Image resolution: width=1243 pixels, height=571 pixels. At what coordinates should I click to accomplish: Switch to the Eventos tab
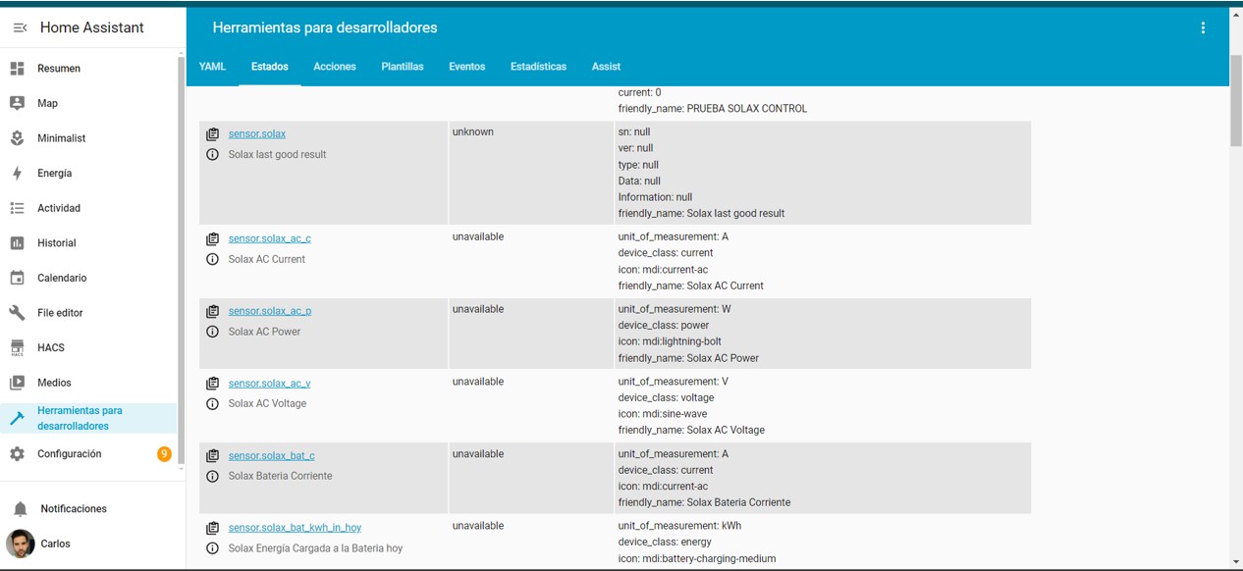tap(466, 67)
